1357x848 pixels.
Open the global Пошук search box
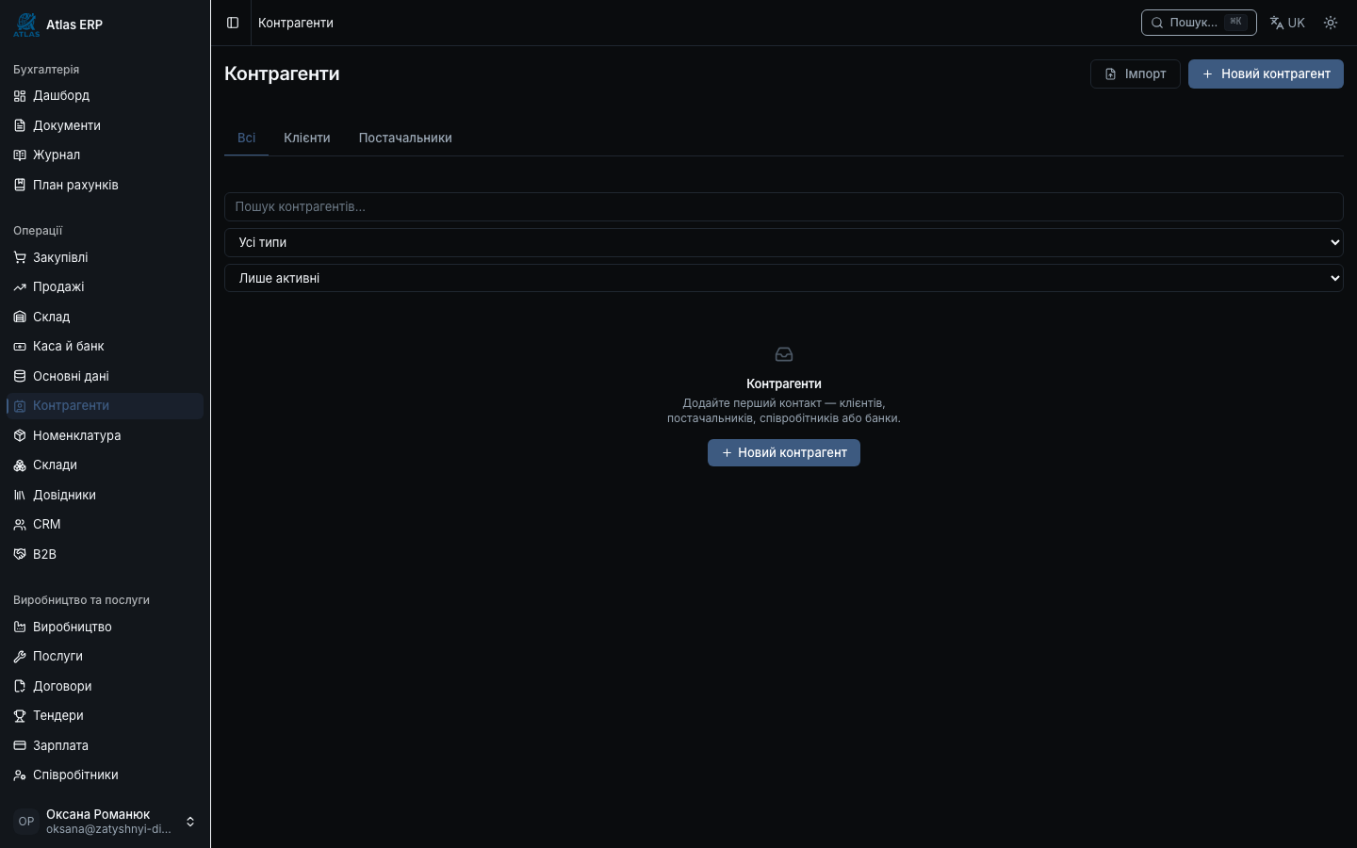1199,23
